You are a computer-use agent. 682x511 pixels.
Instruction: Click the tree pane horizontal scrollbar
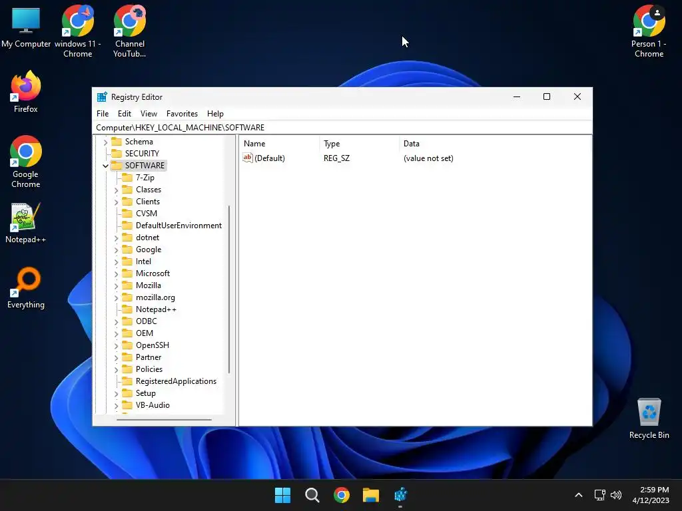point(164,420)
